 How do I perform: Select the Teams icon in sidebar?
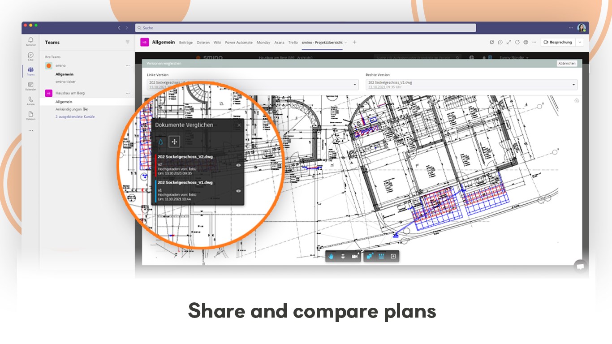coord(30,71)
